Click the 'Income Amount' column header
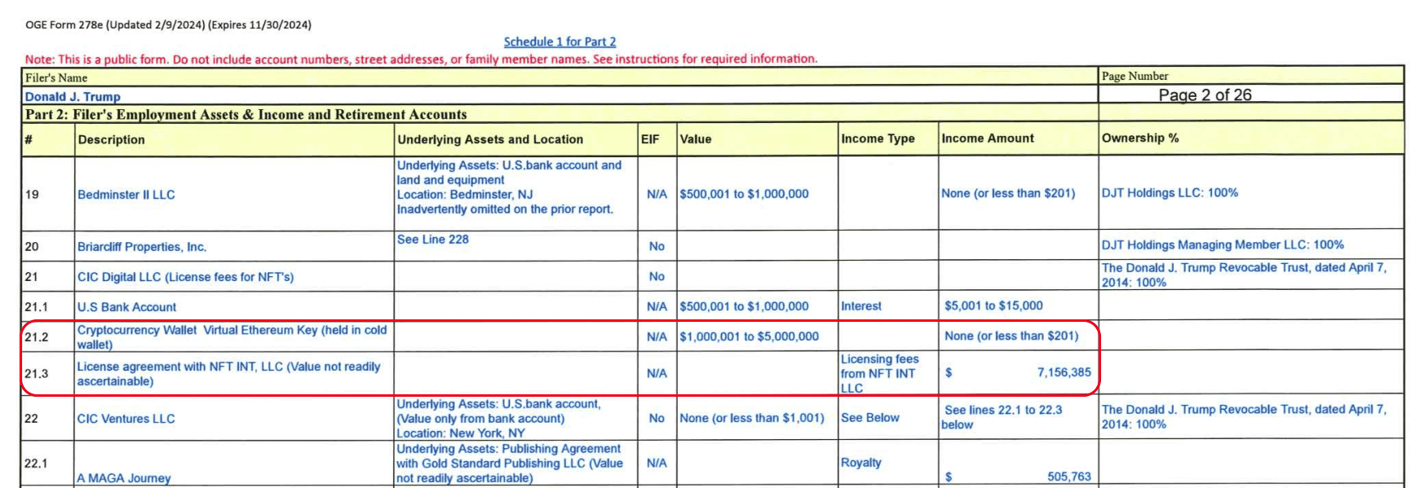Screen dimensions: 1411x488 (988, 138)
